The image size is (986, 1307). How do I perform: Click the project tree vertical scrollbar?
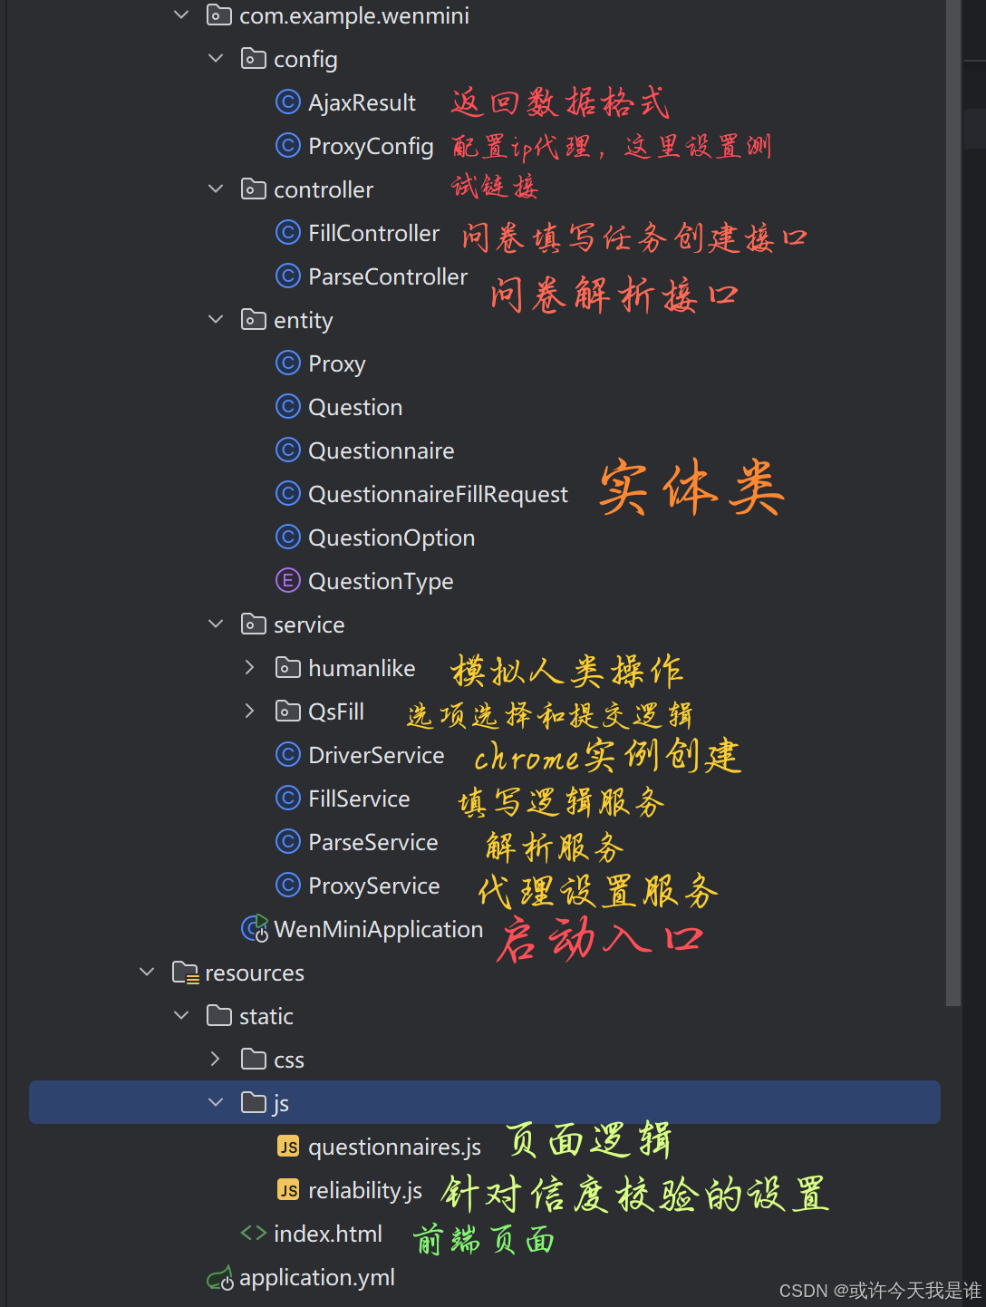(x=953, y=503)
